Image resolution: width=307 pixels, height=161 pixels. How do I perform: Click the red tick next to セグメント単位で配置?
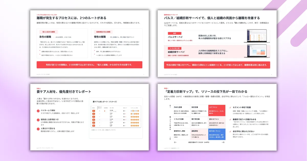pos(231,108)
